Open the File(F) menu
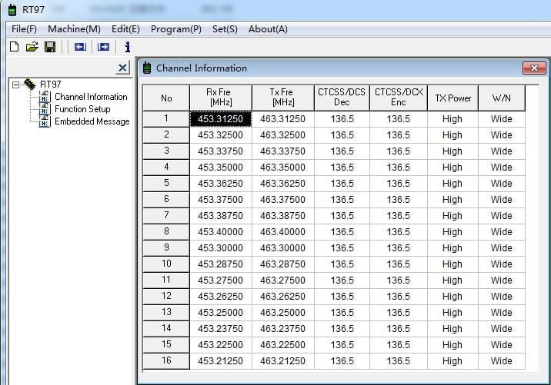 click(x=25, y=28)
